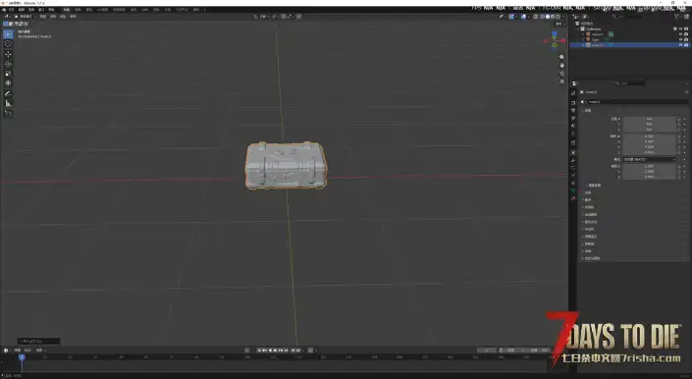Open the Render menu
The width and height of the screenshot is (692, 379).
31,9
